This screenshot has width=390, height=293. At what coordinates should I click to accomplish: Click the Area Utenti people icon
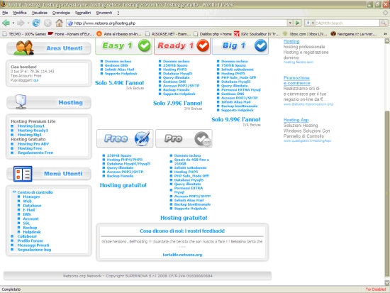click(24, 48)
